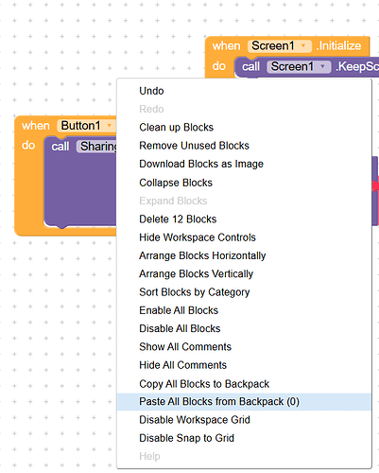Choose Copy All Blocks to Backpack
This screenshot has width=379, height=473.
(244, 384)
